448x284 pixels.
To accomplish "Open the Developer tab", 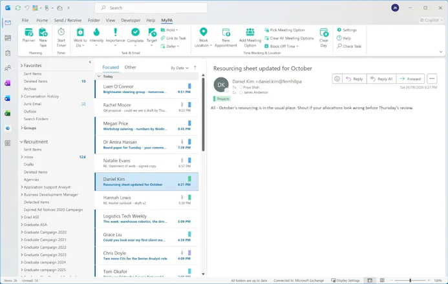I will point(131,20).
